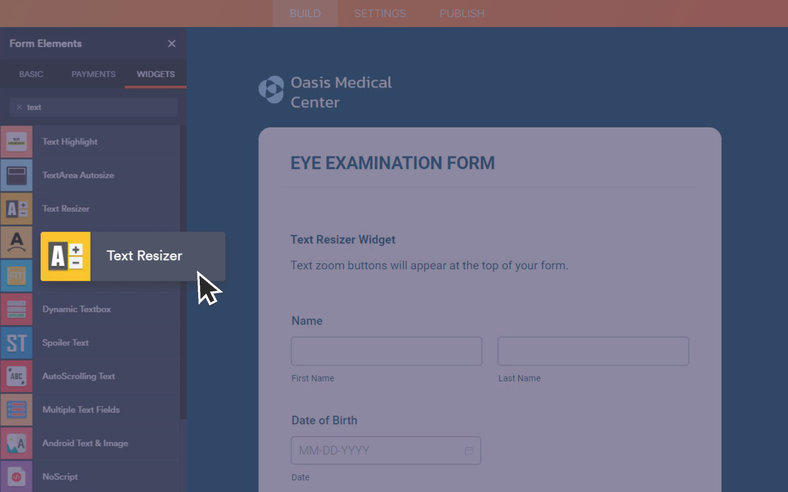Click the Oasis Medical Center logo
The width and height of the screenshot is (788, 492).
(x=271, y=90)
